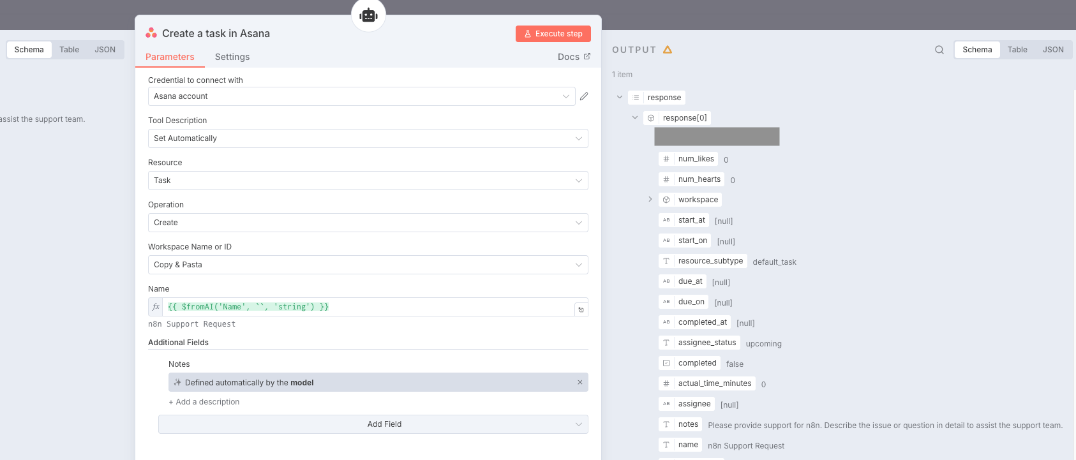
Task: Click the 1 item count in the output
Action: (622, 75)
